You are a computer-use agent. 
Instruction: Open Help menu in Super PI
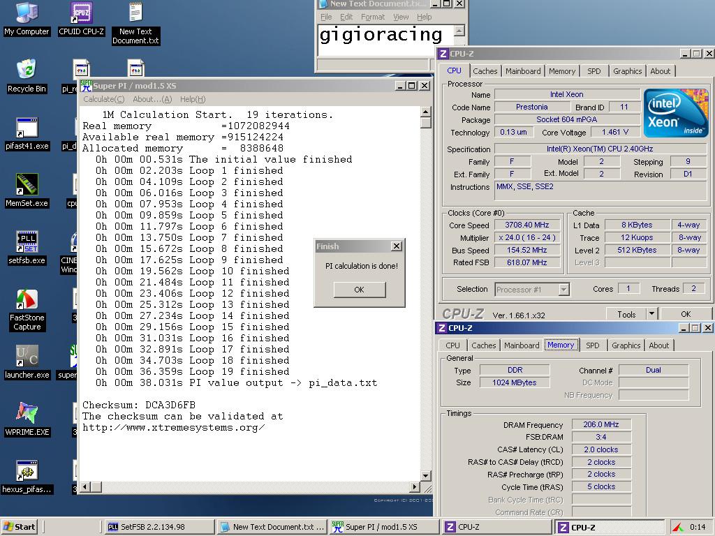[x=193, y=99]
